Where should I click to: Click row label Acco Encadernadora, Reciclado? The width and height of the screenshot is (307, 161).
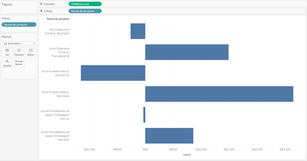[x=55, y=94]
